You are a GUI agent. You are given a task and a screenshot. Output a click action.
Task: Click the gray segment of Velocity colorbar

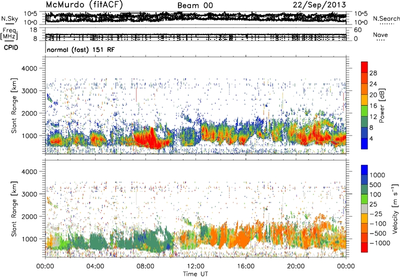(x=364, y=208)
